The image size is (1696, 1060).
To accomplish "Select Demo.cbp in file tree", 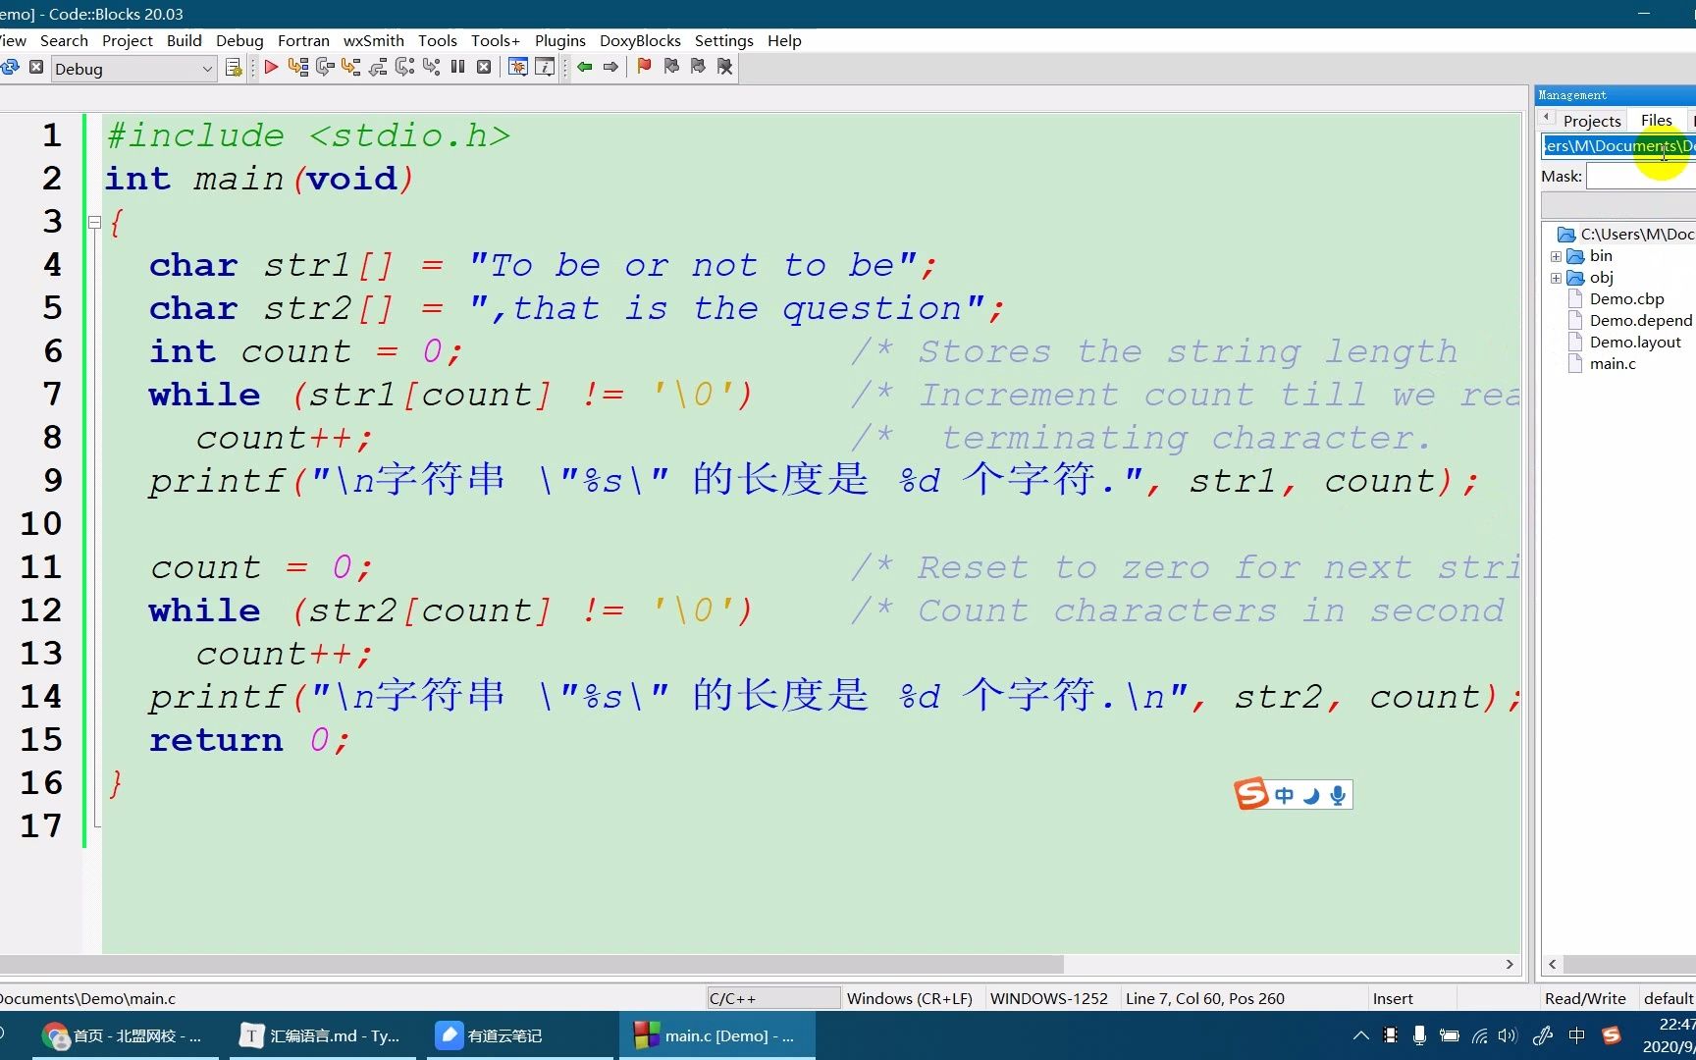I will (x=1626, y=298).
